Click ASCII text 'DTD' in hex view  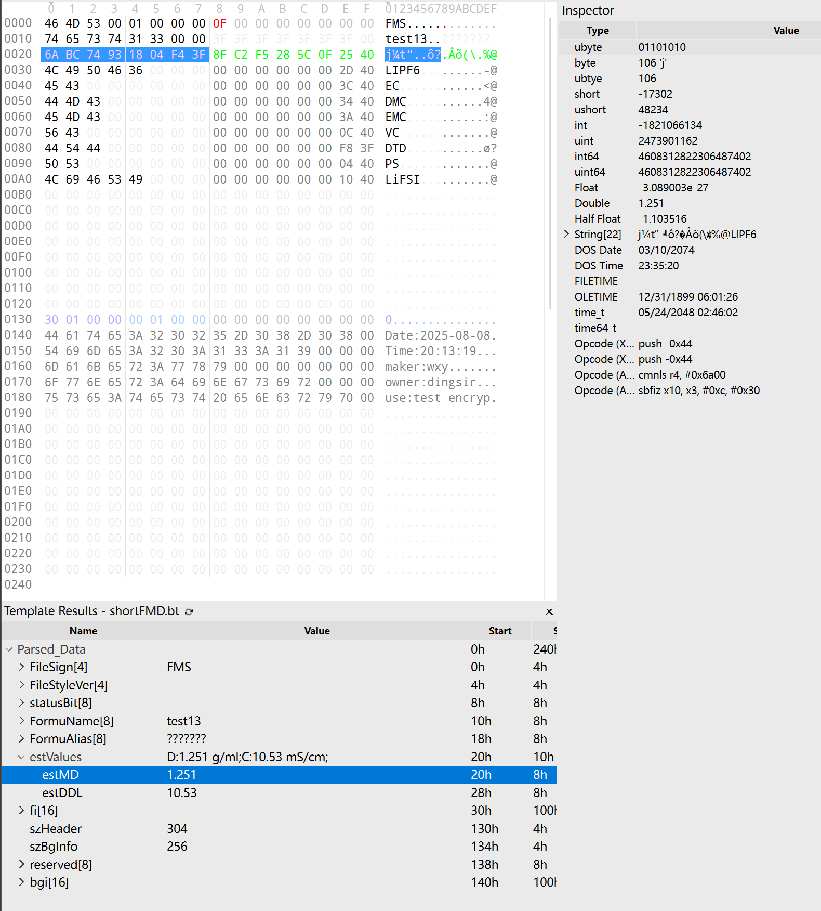395,148
